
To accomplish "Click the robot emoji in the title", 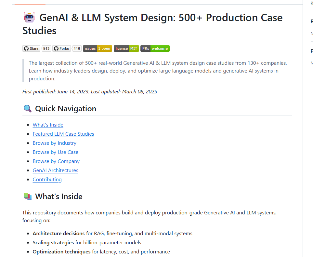I will pos(29,18).
